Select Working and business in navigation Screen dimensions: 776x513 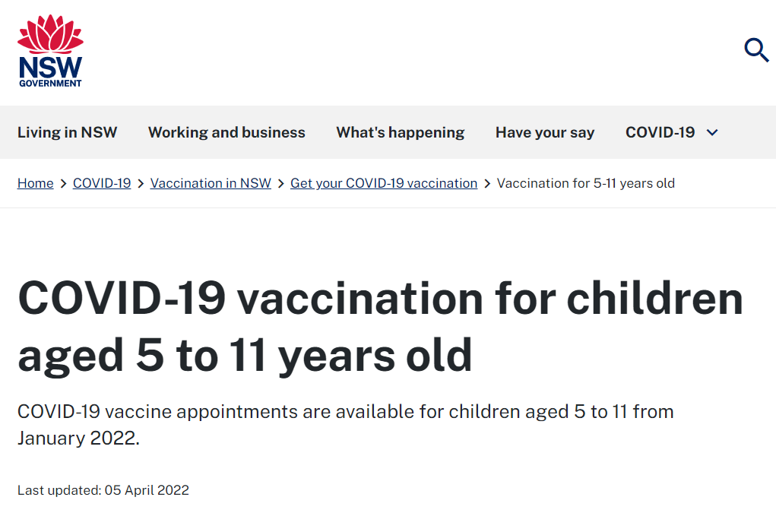[x=226, y=132]
